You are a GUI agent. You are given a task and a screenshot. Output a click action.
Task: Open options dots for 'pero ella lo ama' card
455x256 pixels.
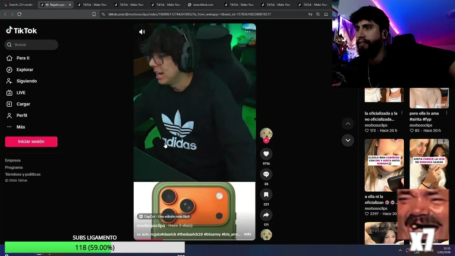pos(447,113)
